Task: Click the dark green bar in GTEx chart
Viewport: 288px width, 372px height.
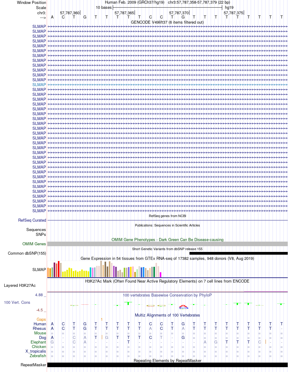Action: (x=154, y=272)
